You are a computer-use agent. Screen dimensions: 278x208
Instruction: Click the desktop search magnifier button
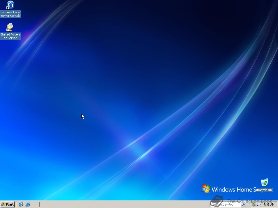[244, 204]
